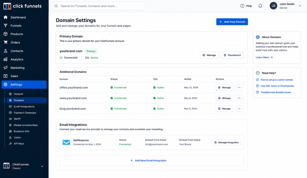Click the green Connected check icon under yourbrand.com
Viewport: 307px width, 178px height.
[61, 58]
